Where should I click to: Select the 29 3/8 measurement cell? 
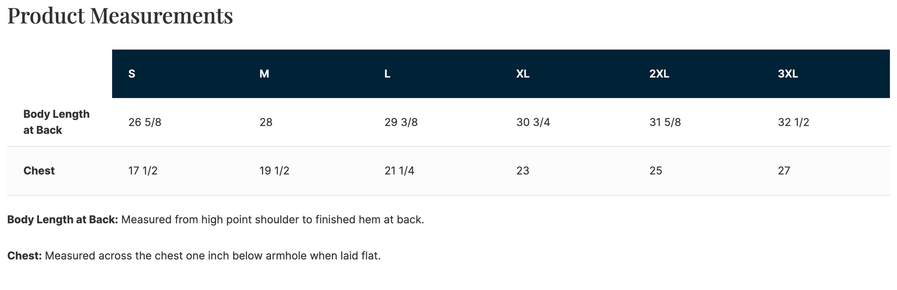click(401, 122)
